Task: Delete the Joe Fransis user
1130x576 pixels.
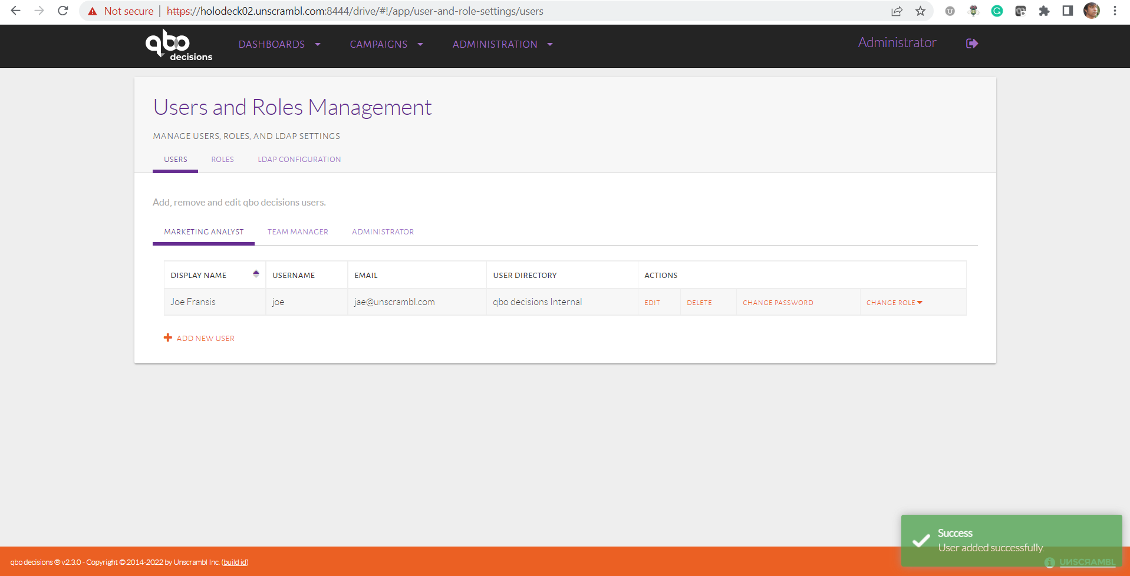Action: click(x=699, y=303)
